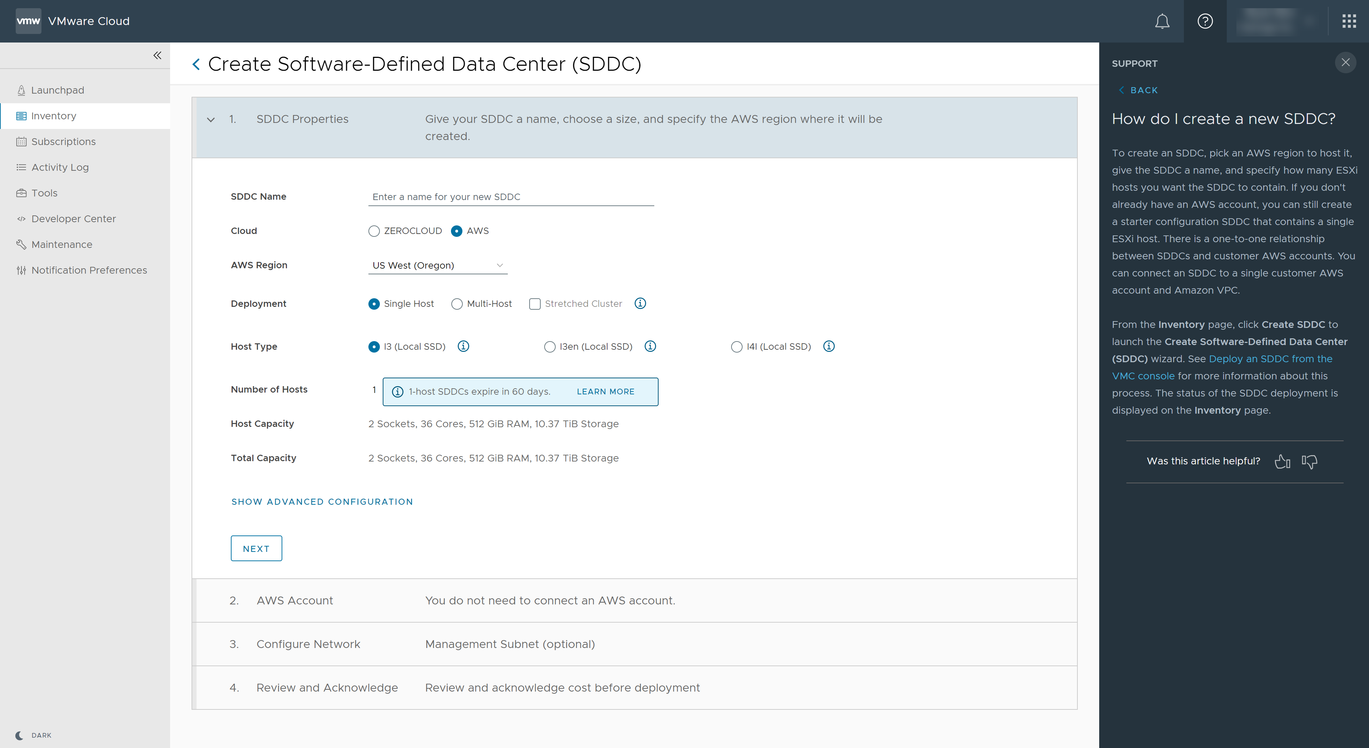Click the VMware Cloud help icon

pyautogui.click(x=1205, y=20)
